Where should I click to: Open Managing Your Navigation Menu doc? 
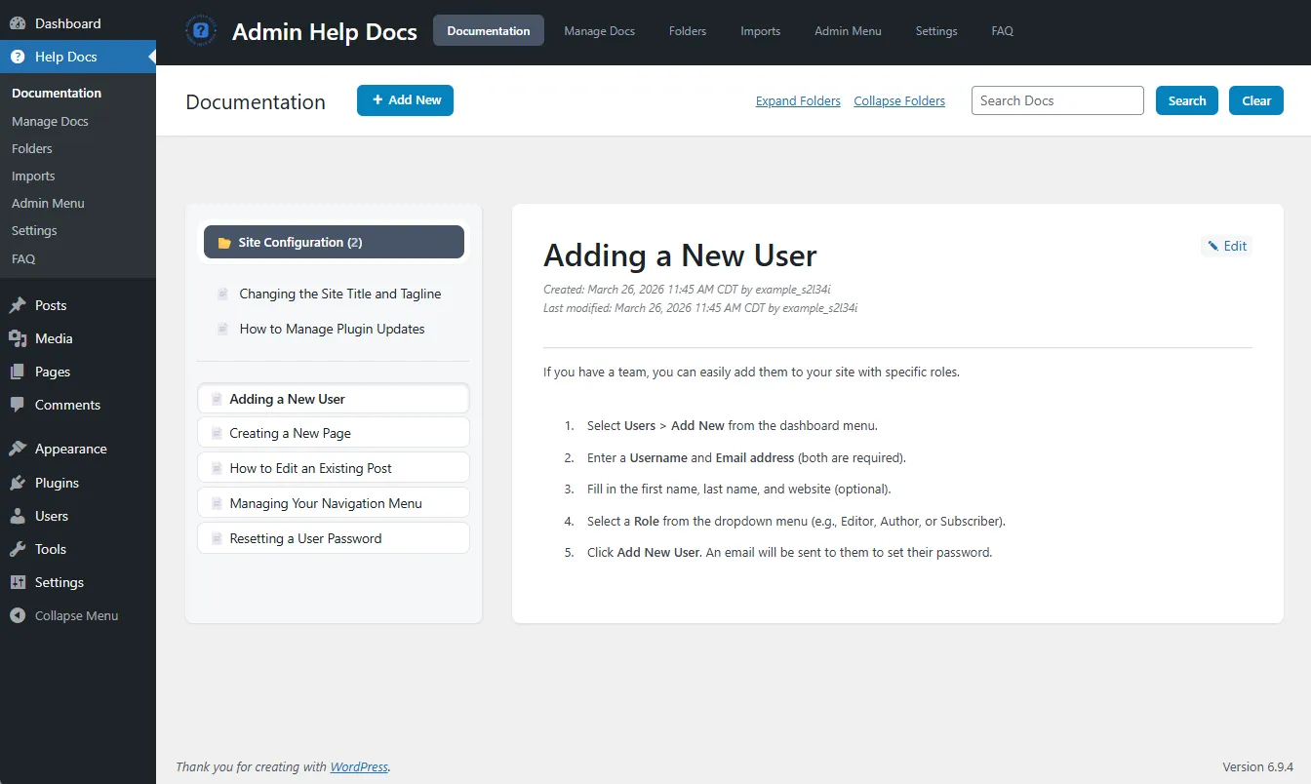[x=334, y=503]
